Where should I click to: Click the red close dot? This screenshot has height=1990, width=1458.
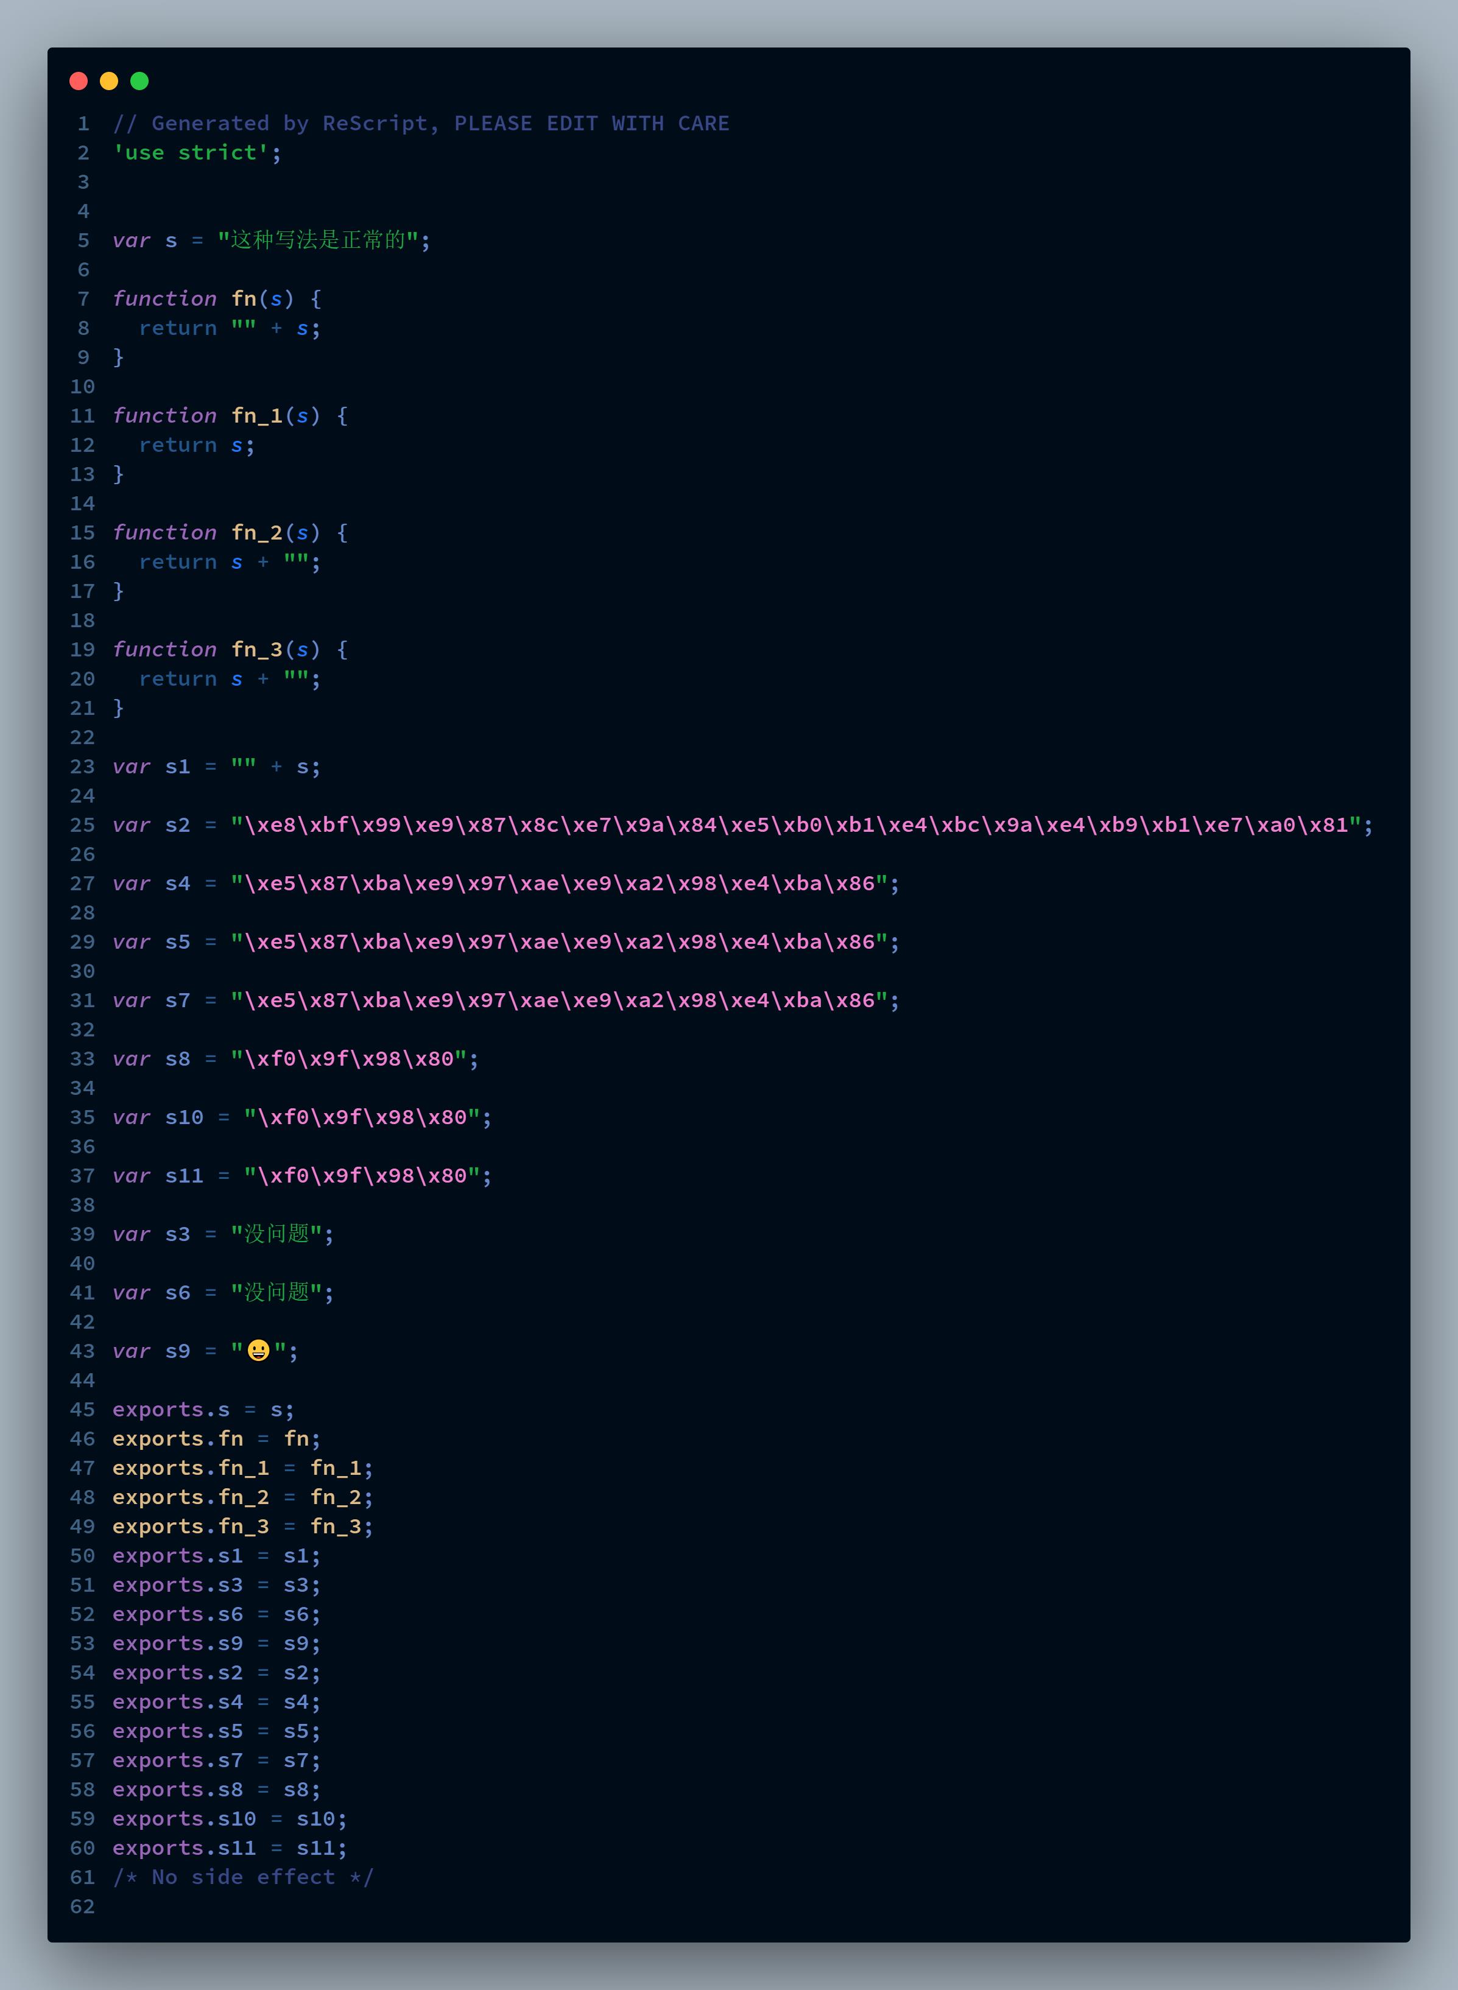(79, 81)
